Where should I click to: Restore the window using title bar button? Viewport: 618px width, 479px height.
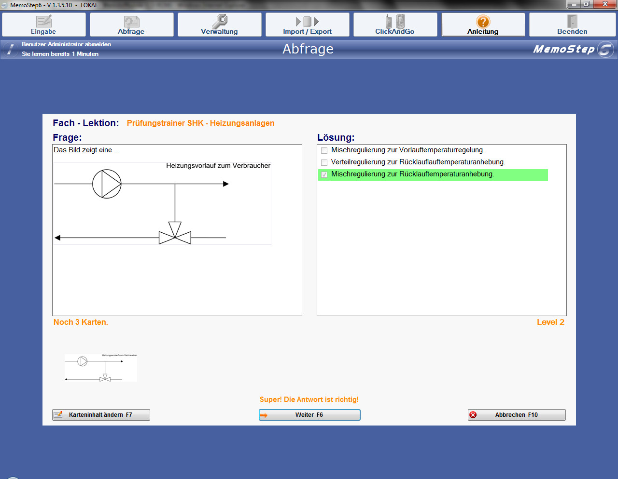(586, 4)
